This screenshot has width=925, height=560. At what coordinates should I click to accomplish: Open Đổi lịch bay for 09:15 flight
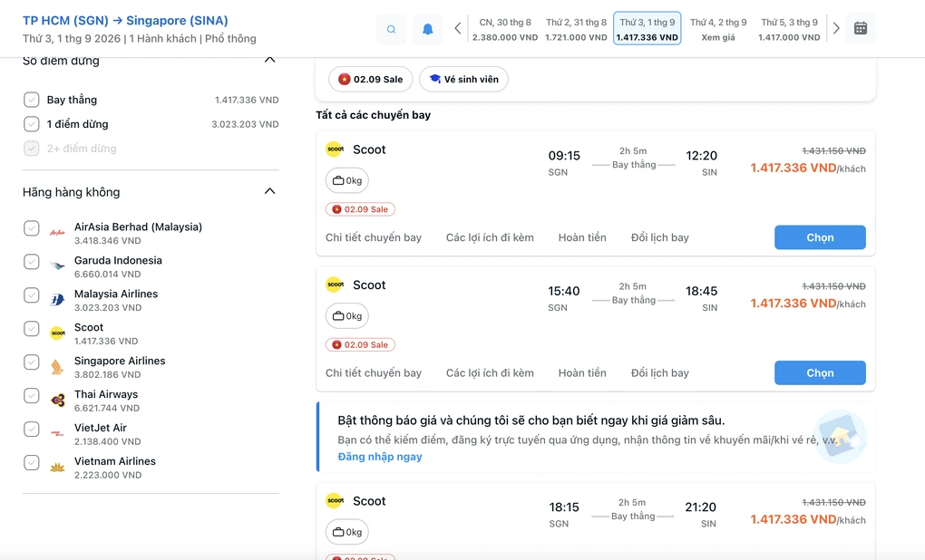click(x=659, y=237)
